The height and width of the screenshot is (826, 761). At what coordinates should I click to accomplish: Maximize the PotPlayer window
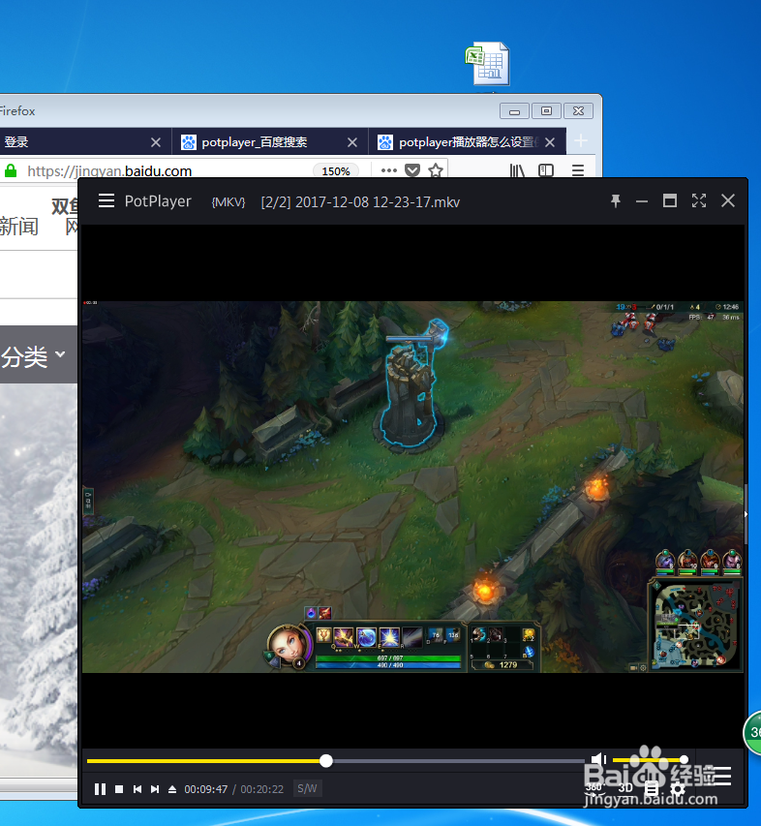[669, 200]
